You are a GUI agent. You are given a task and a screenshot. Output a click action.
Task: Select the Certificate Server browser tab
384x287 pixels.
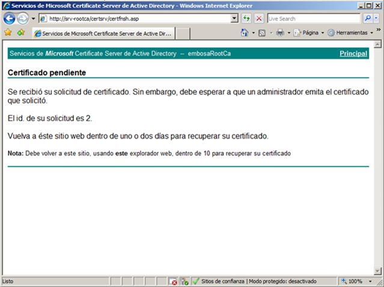click(103, 33)
